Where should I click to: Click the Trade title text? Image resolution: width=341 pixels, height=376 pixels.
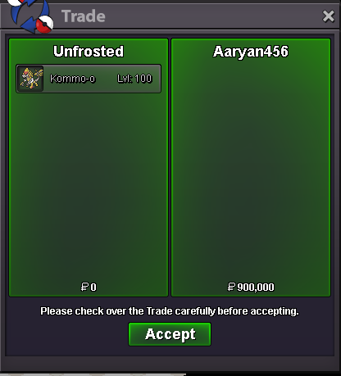point(84,16)
